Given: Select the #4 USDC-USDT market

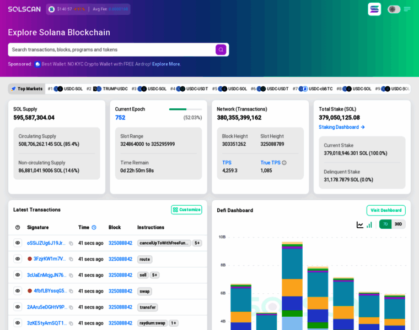Looking at the screenshot, I should coord(189,89).
